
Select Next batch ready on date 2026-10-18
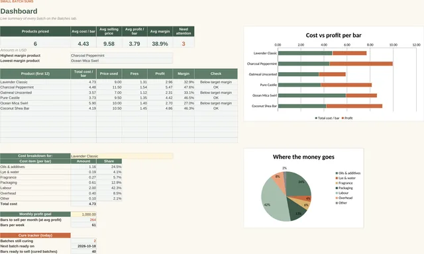click(x=83, y=246)
